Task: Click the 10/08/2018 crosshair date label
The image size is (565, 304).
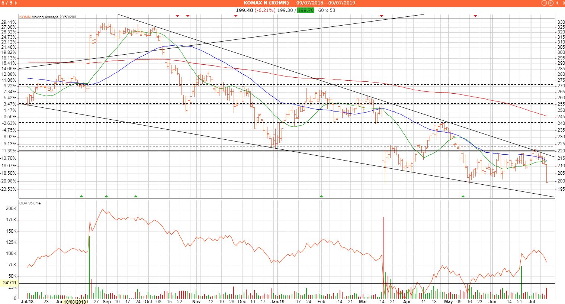Action: 75,302
